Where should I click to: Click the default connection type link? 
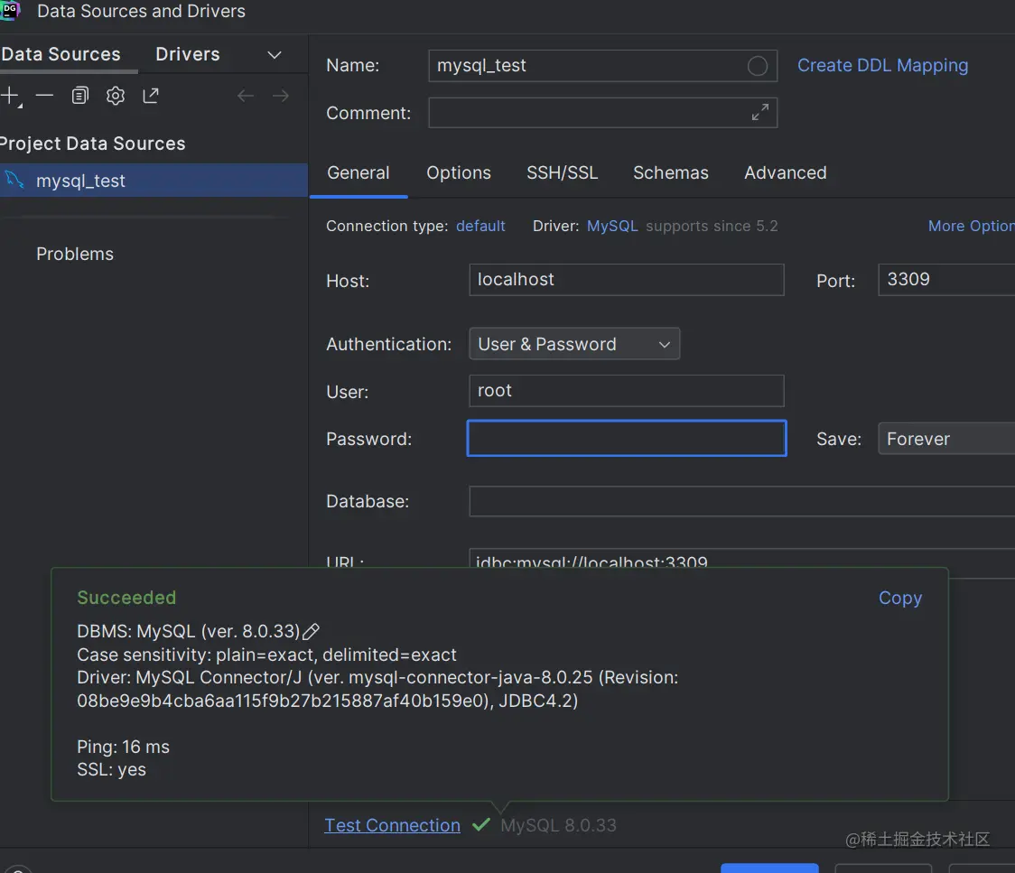tap(480, 226)
